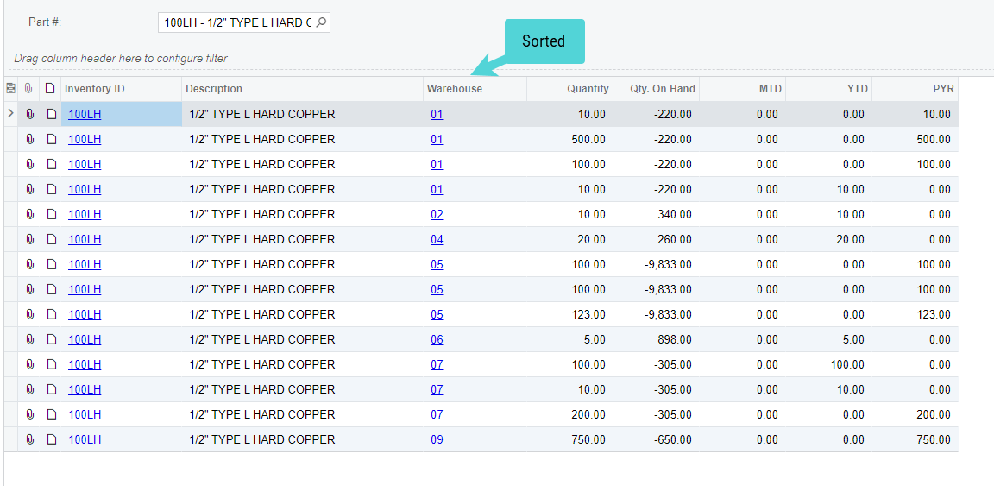Open attachments for warehouse 09 row
Image resolution: width=994 pixels, height=486 pixels.
tap(30, 439)
